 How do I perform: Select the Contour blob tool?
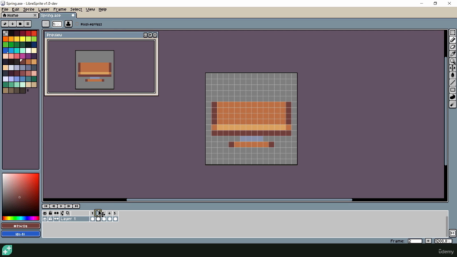coord(452,97)
